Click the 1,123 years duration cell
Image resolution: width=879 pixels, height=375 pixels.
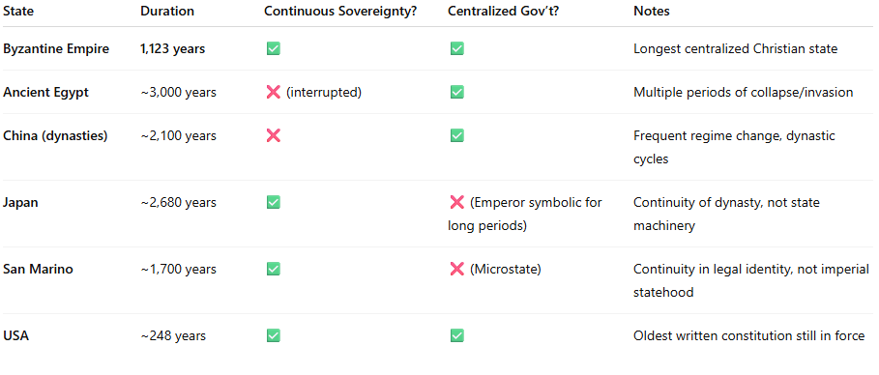(x=173, y=48)
